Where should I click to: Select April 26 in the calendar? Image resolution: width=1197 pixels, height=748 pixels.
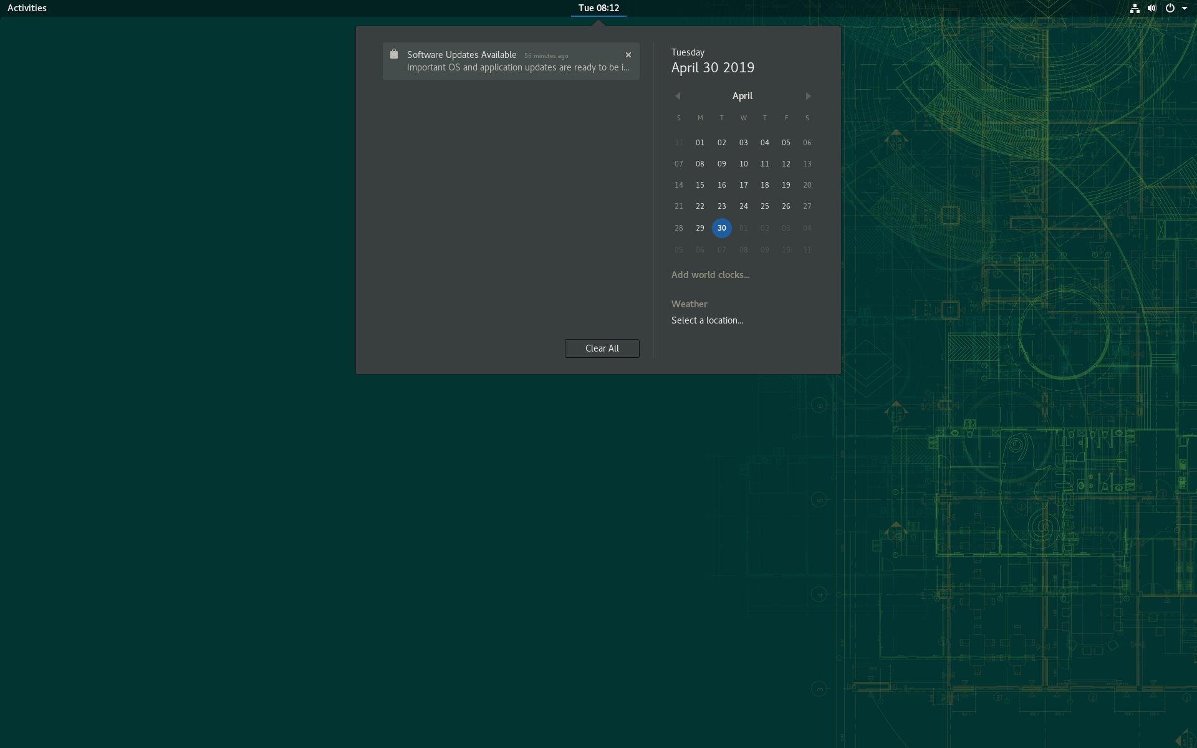point(786,206)
